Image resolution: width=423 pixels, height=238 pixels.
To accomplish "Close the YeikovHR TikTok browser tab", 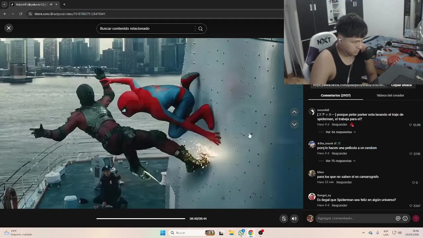I will pos(56,5).
